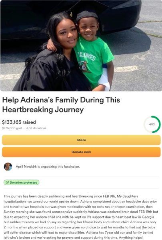
Task: Click the yellow Share button
Action: [81, 140]
